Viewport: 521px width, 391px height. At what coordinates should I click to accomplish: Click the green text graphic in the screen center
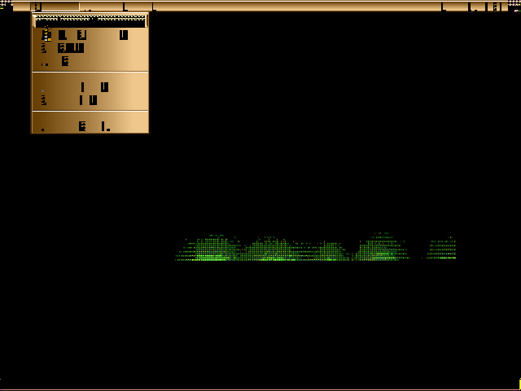[x=316, y=248]
